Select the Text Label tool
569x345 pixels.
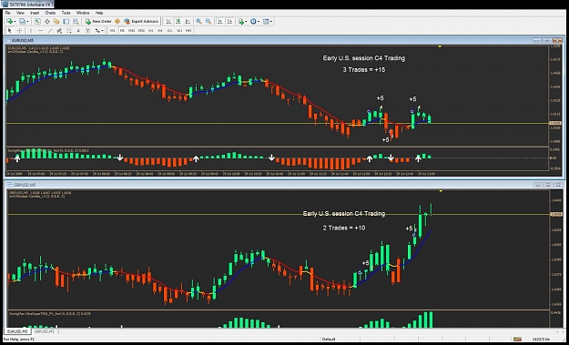coord(87,31)
